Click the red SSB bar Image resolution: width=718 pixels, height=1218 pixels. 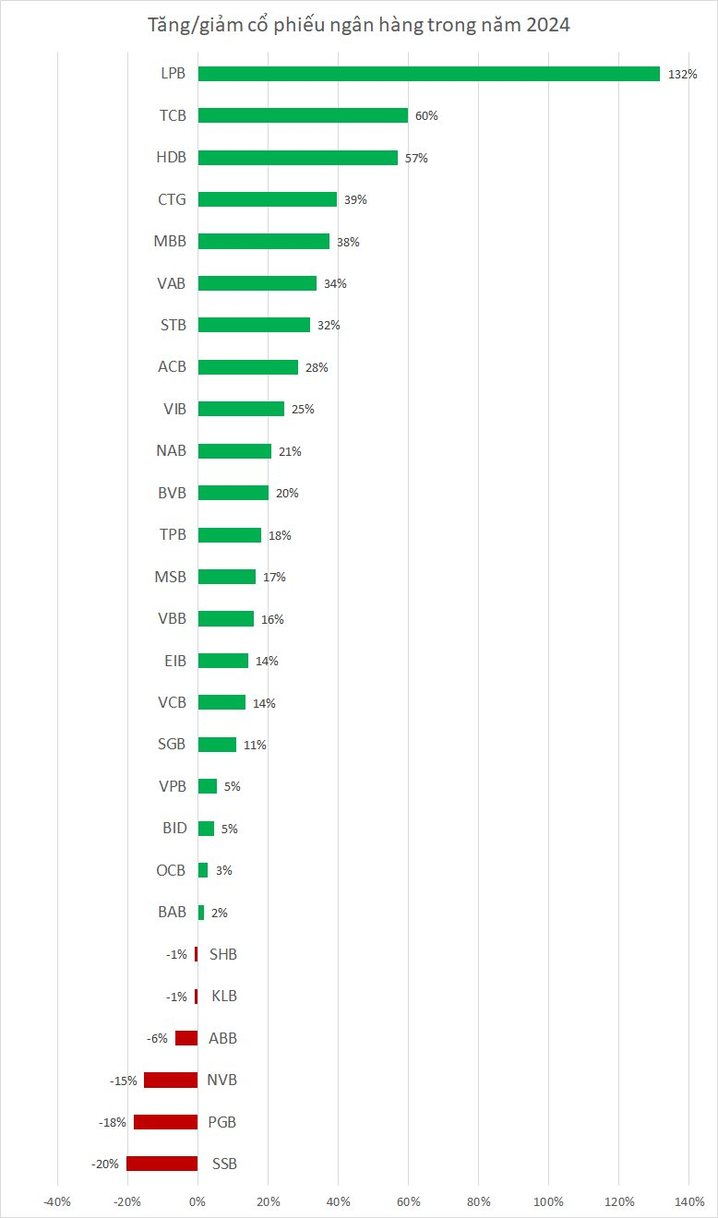click(x=162, y=1164)
